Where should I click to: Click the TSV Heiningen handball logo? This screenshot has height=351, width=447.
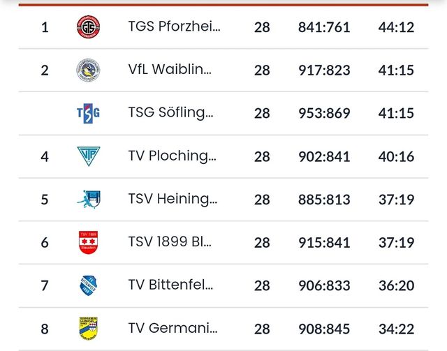pos(88,200)
